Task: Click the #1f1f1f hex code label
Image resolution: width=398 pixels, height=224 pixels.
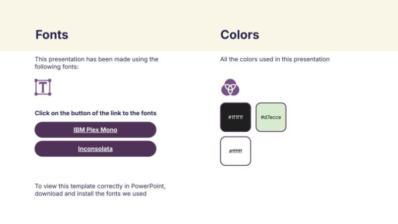Action: pyautogui.click(x=235, y=117)
